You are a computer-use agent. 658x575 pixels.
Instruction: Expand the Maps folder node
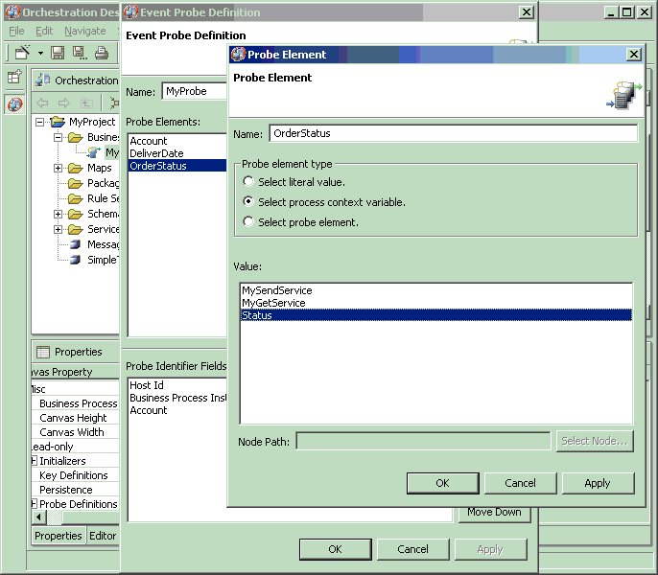(x=59, y=168)
